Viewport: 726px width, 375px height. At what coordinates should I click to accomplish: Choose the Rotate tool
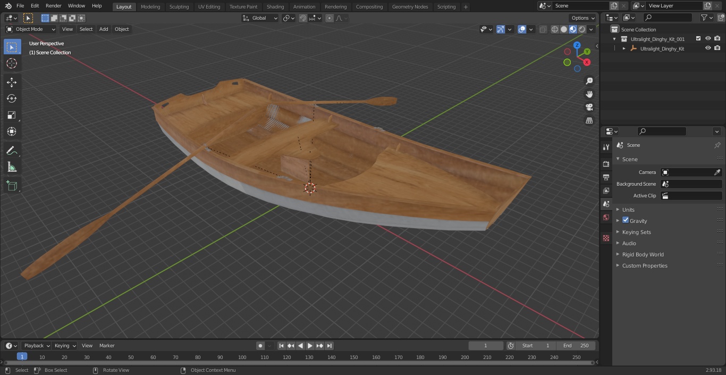(x=12, y=98)
